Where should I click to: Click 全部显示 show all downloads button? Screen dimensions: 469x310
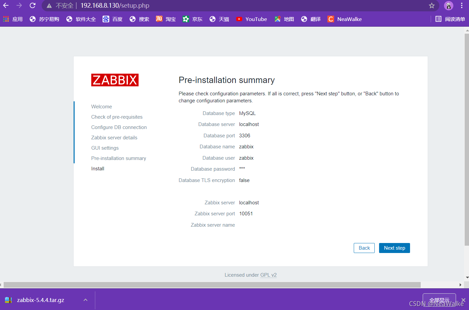click(x=439, y=300)
